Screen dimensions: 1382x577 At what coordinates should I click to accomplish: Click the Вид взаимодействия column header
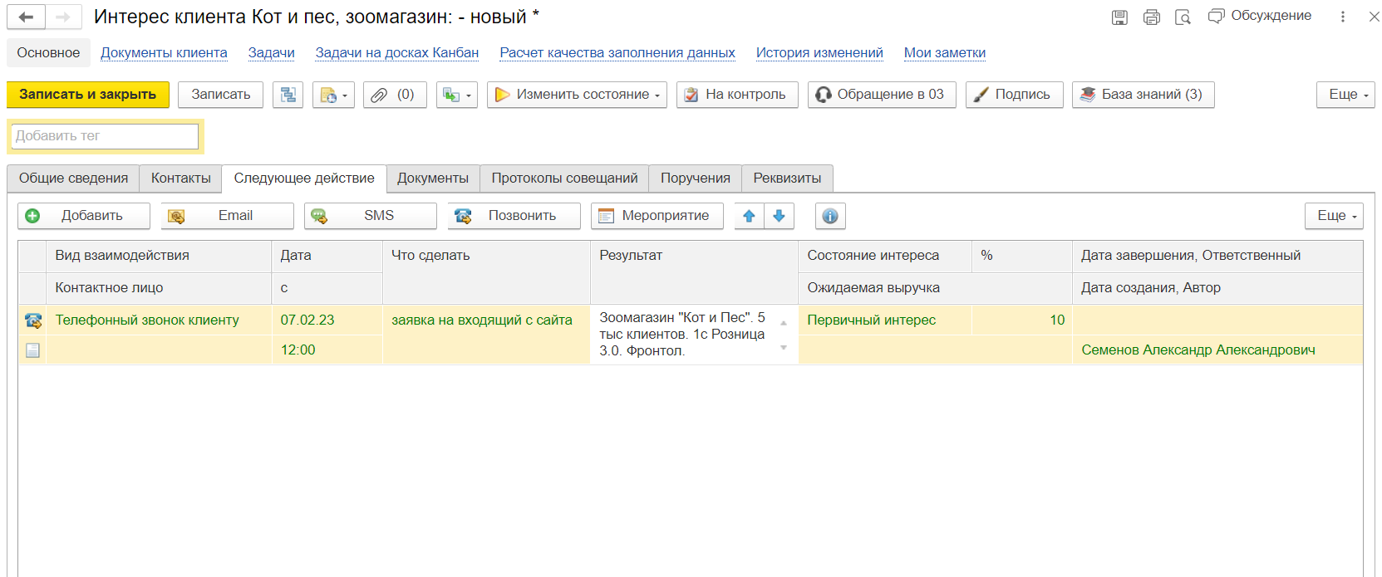point(159,256)
